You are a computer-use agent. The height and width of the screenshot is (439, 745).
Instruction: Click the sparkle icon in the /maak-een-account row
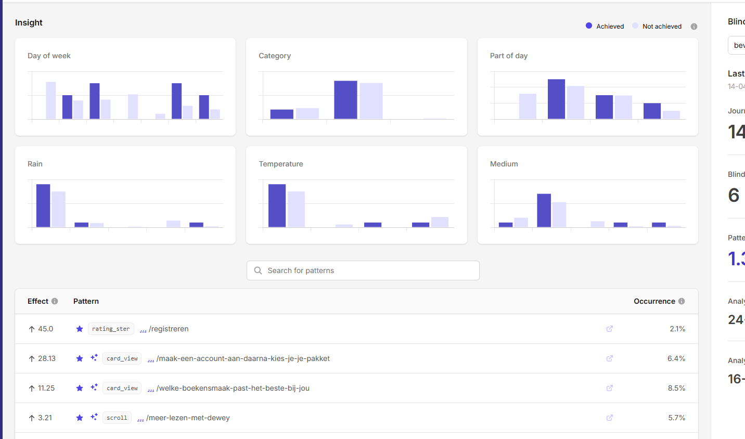(94, 358)
